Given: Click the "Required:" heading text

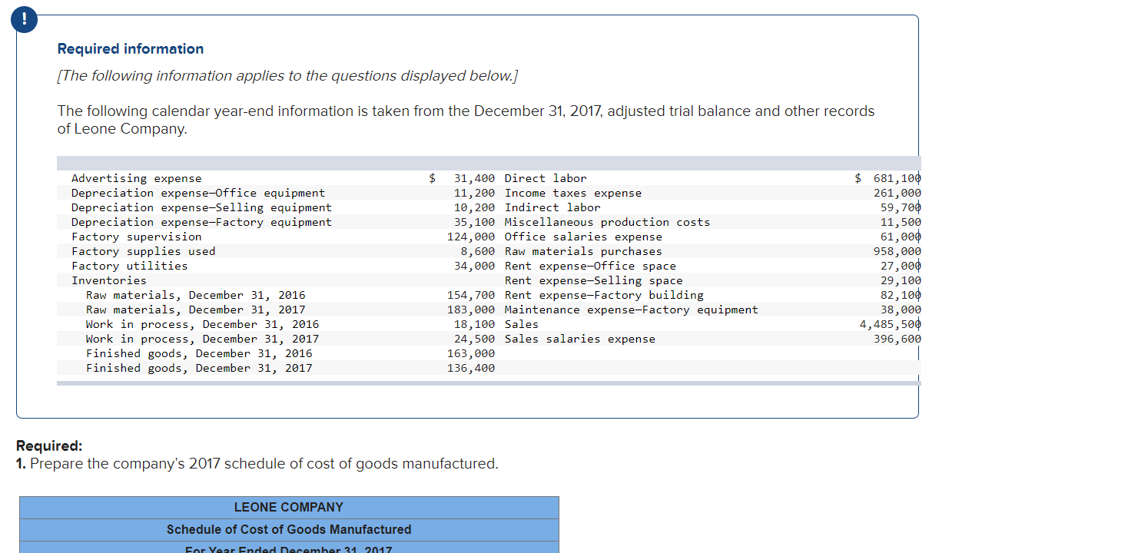Looking at the screenshot, I should coord(49,446).
